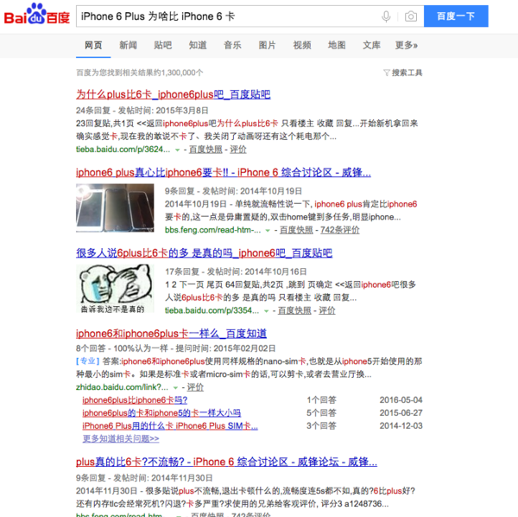The image size is (518, 517).
Task: Open the 742条评价 reviews link
Action: pos(339,230)
